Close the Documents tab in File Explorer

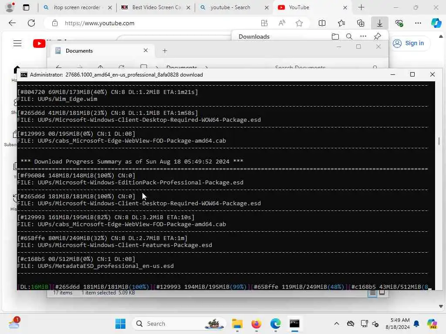[x=145, y=50]
